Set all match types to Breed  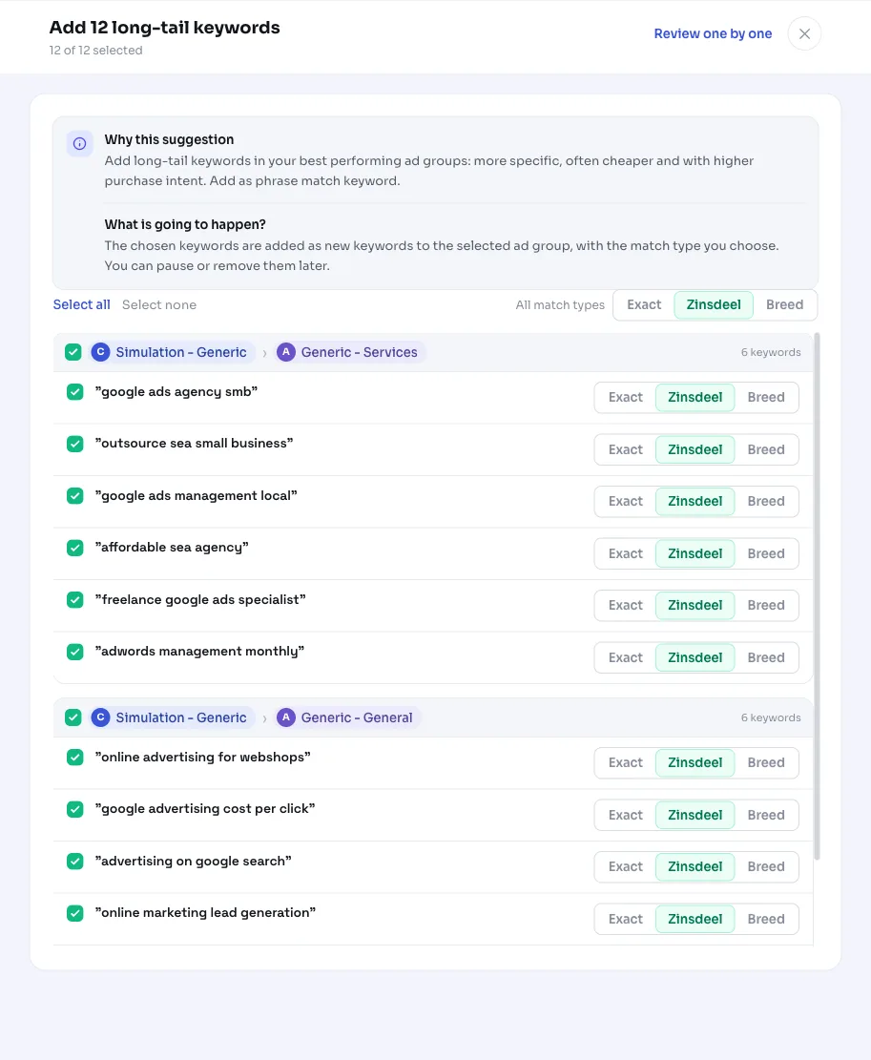[784, 305]
